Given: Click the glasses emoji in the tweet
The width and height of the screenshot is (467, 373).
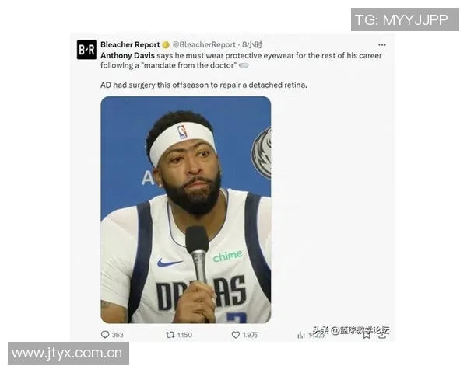Looking at the screenshot, I should (x=244, y=65).
